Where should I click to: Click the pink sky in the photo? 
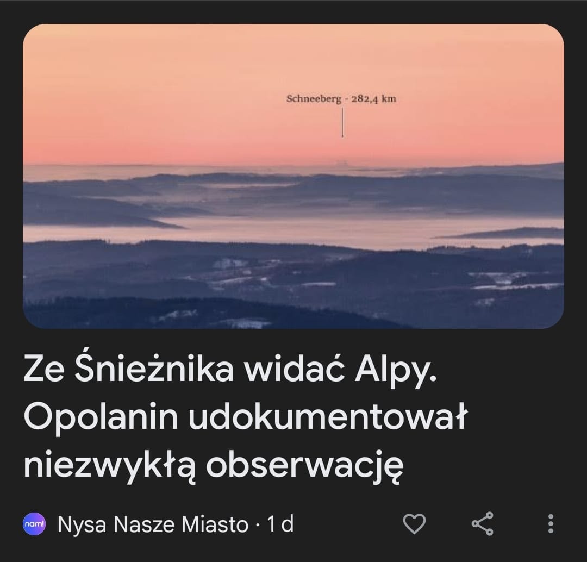pyautogui.click(x=150, y=93)
